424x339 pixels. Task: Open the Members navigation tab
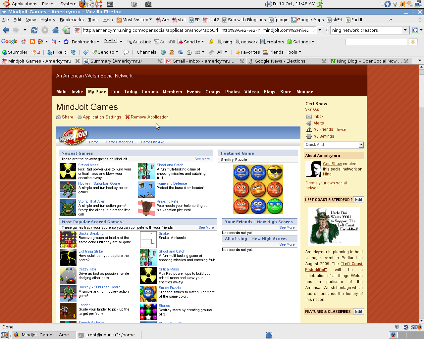point(172,92)
